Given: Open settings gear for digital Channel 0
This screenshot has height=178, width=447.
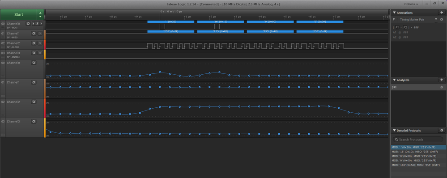Looking at the screenshot, I should click(28, 24).
